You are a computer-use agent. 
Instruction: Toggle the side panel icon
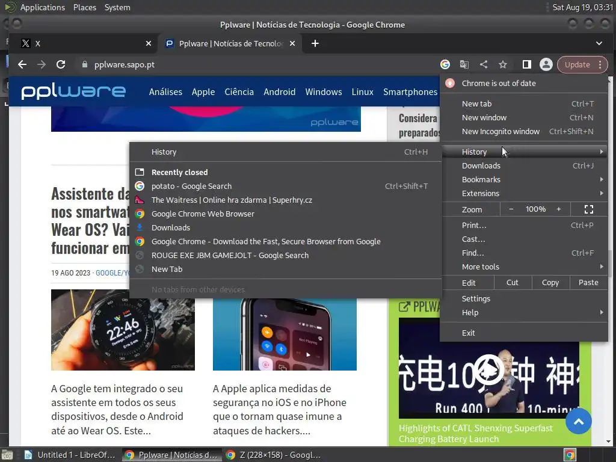pos(527,64)
